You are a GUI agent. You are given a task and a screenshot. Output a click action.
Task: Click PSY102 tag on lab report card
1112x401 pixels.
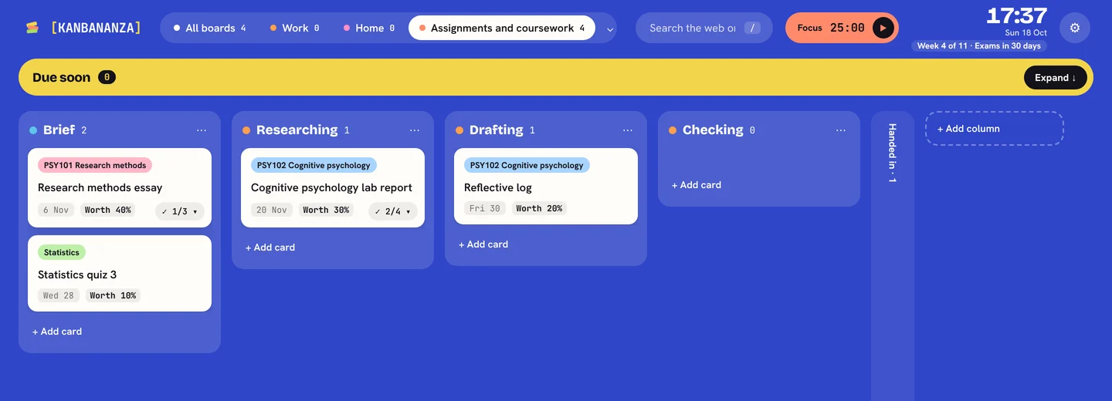click(314, 165)
